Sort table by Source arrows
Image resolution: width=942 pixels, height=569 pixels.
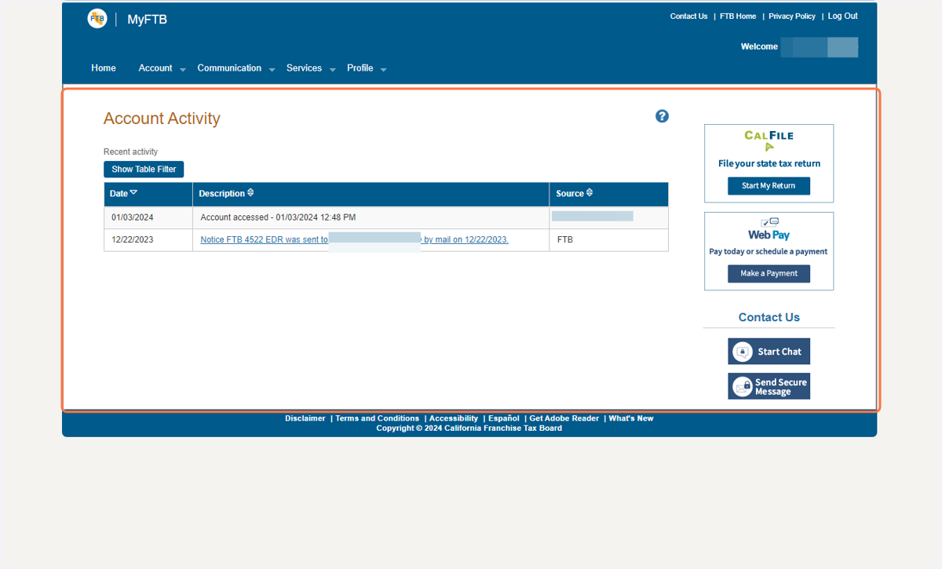[x=590, y=193]
